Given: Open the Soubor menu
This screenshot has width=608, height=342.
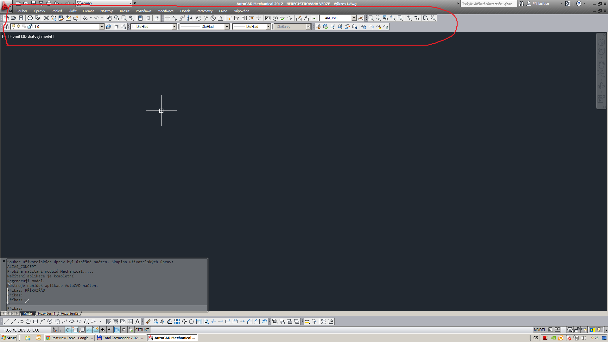Looking at the screenshot, I should (22, 11).
